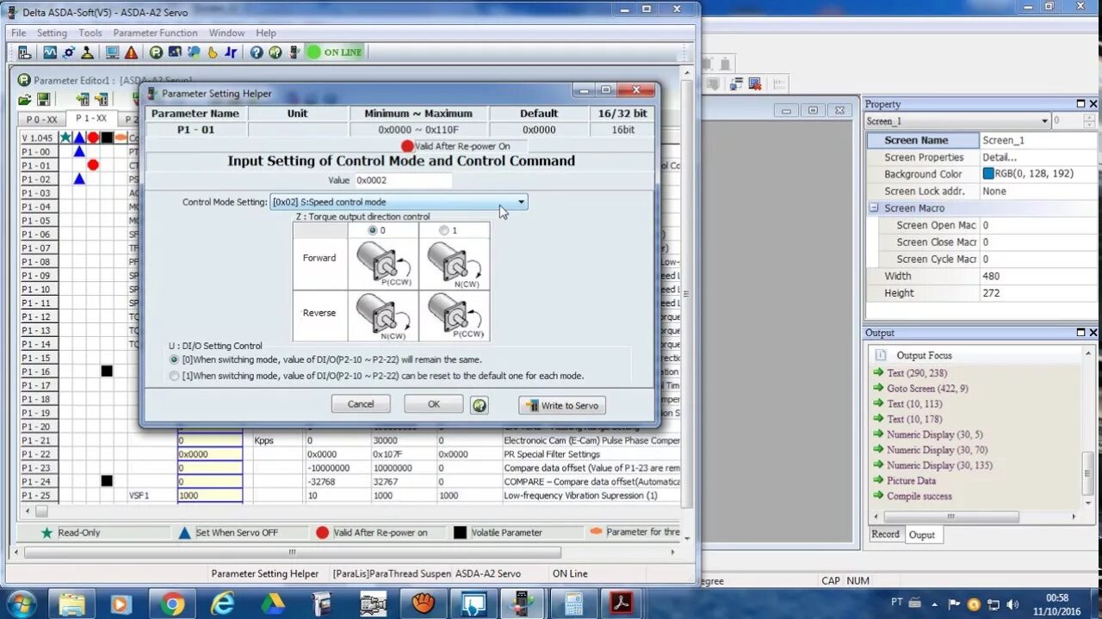The height and width of the screenshot is (619, 1102).
Task: Click the P1-22 value cell 0x0000
Action: point(210,454)
